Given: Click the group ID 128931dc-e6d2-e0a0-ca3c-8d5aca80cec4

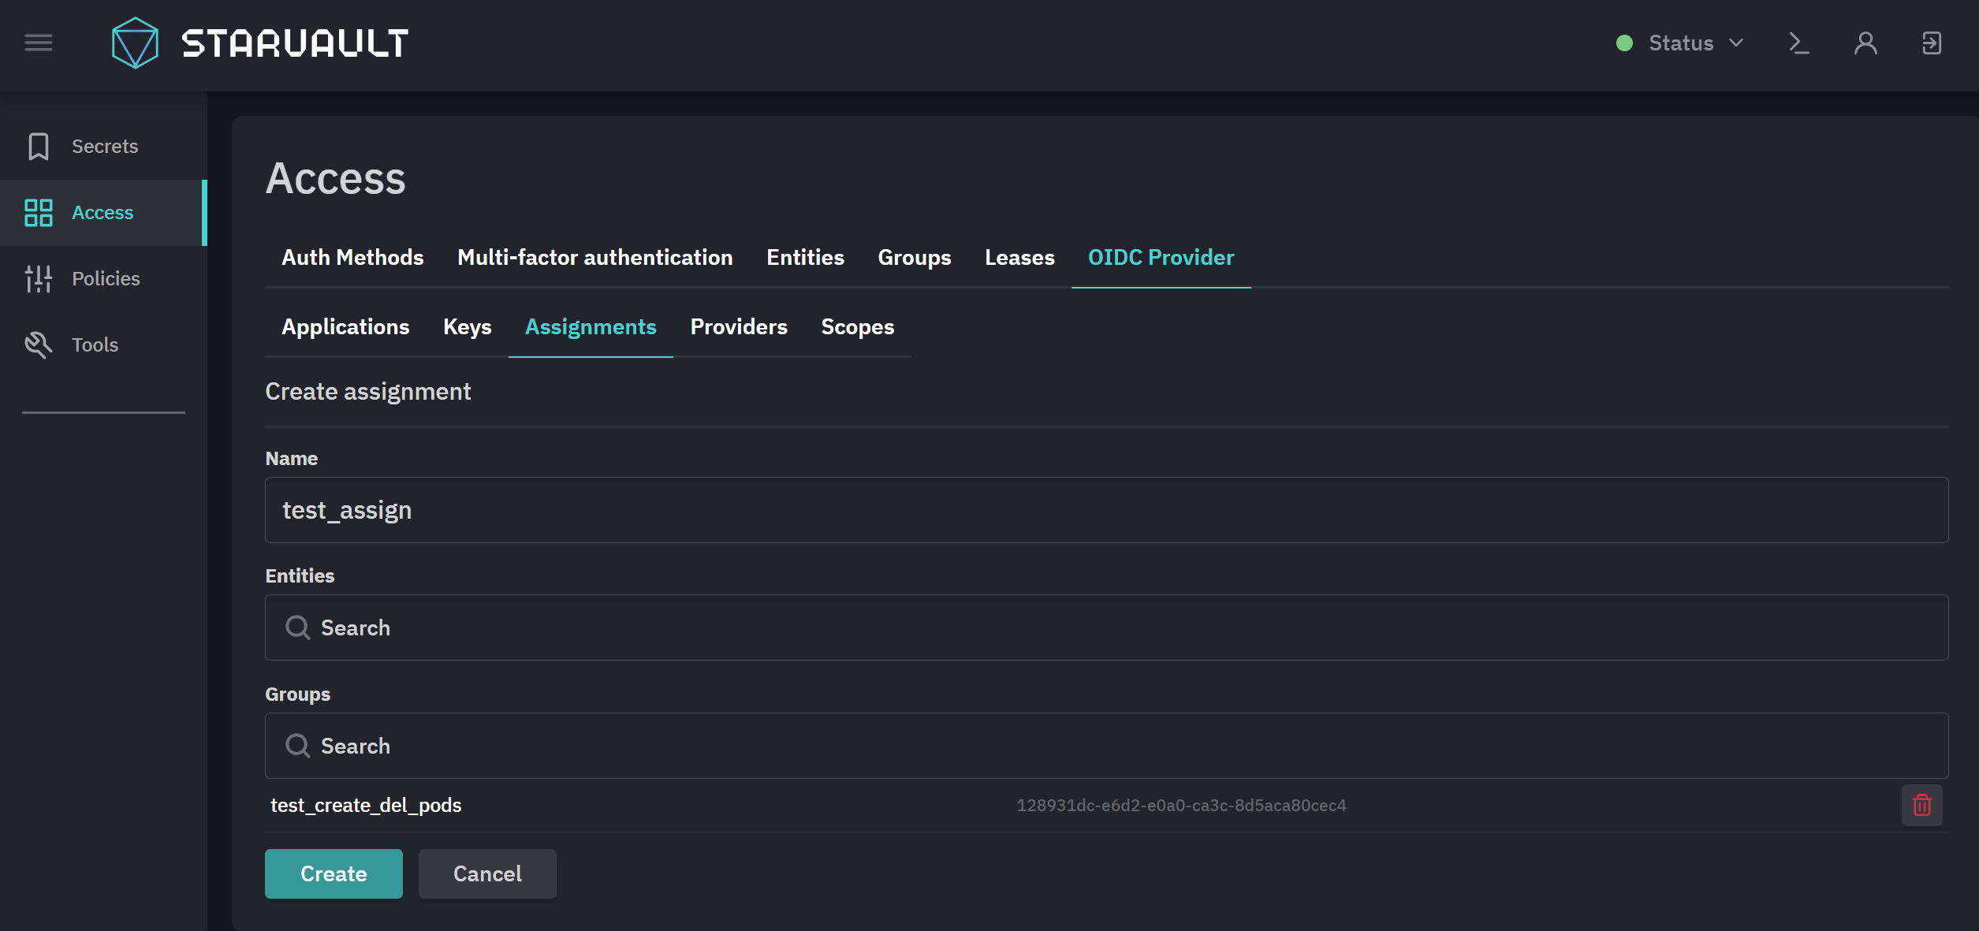Looking at the screenshot, I should coord(1181,806).
